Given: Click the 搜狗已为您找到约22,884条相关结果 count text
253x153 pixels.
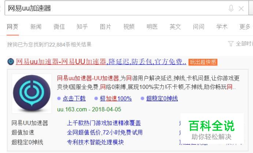Looking at the screenshot, I should point(49,45).
